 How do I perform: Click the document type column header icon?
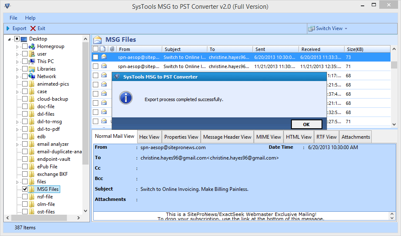pos(102,49)
